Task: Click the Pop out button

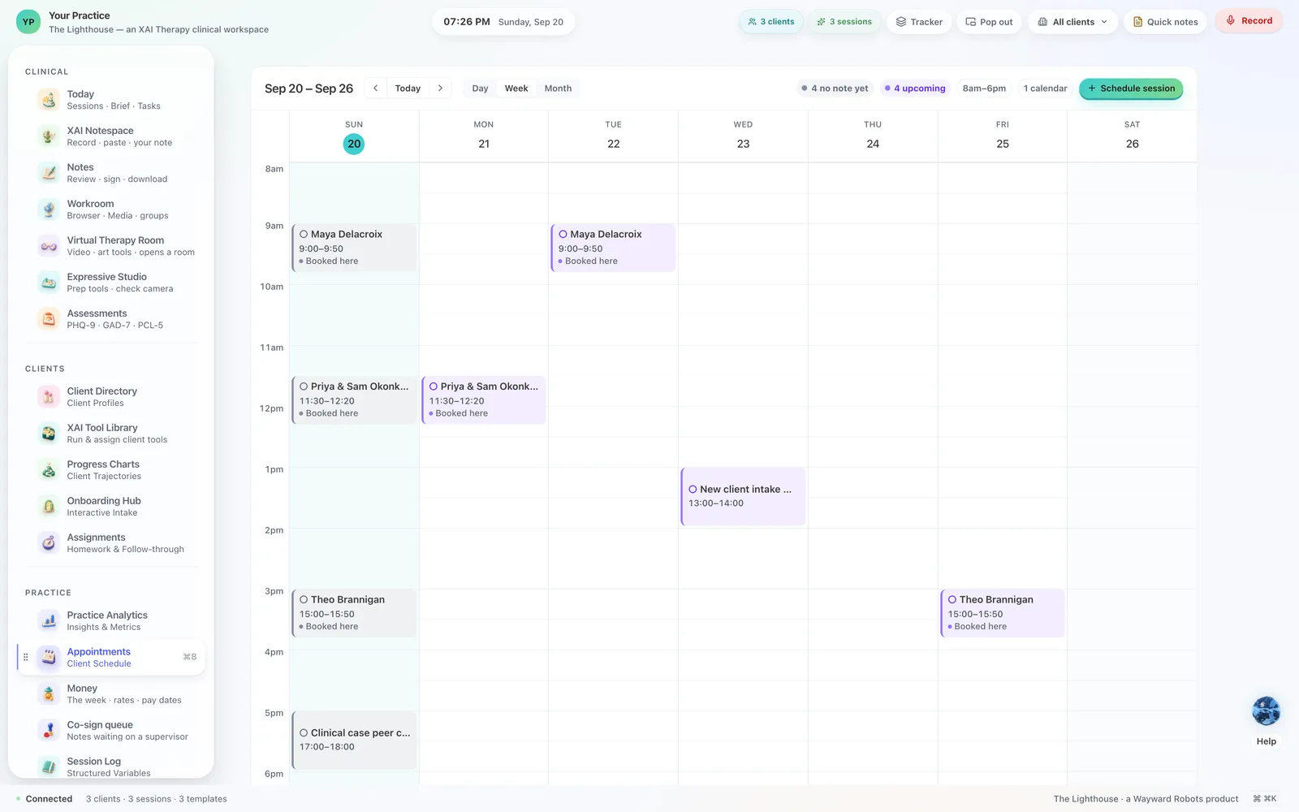Action: pyautogui.click(x=989, y=22)
